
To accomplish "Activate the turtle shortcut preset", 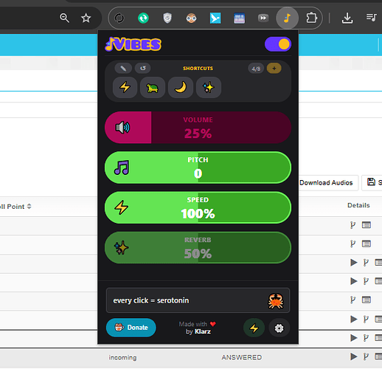I will (153, 87).
